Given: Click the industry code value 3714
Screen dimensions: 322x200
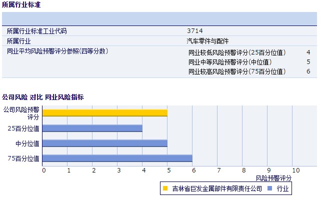Looking at the screenshot, I should tap(194, 31).
